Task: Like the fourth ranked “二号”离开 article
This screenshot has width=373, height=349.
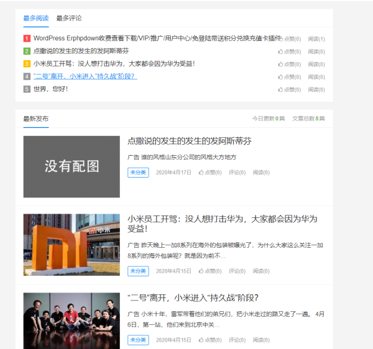Action: pyautogui.click(x=289, y=77)
